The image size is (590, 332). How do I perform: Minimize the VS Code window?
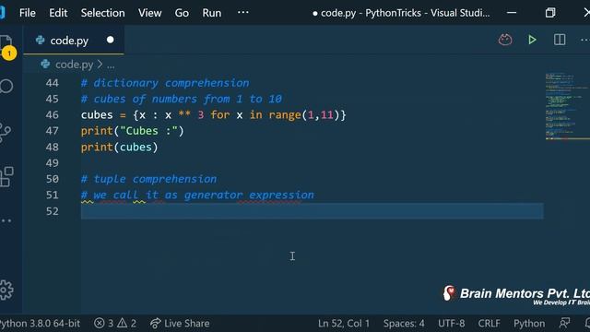(x=512, y=13)
